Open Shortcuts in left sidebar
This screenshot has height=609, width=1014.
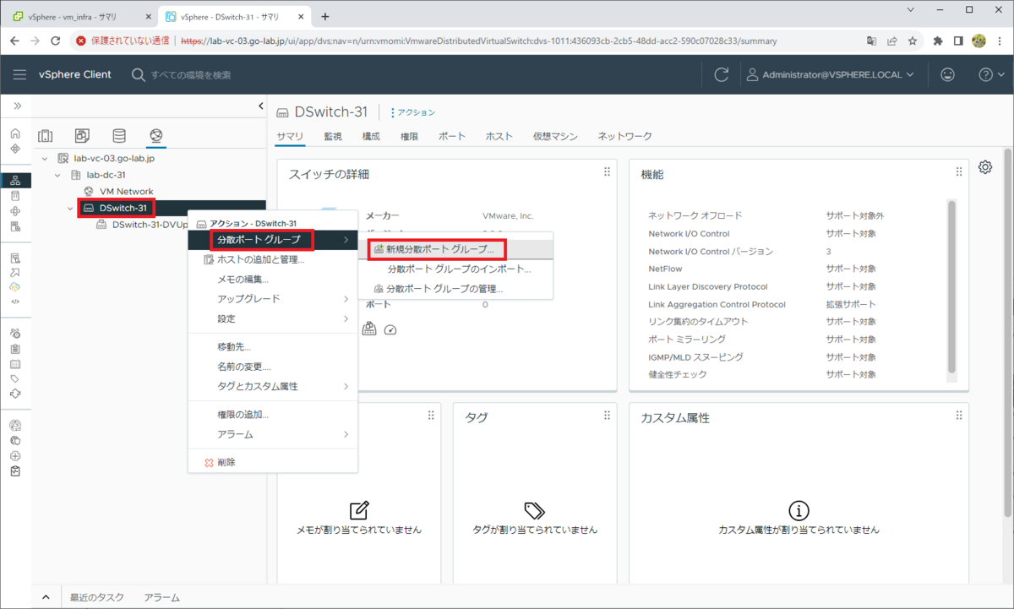click(x=15, y=149)
